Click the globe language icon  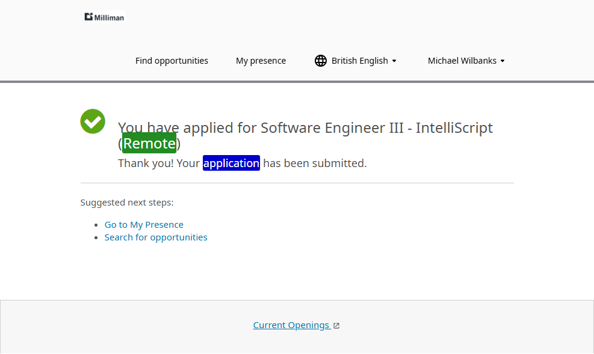tap(321, 61)
